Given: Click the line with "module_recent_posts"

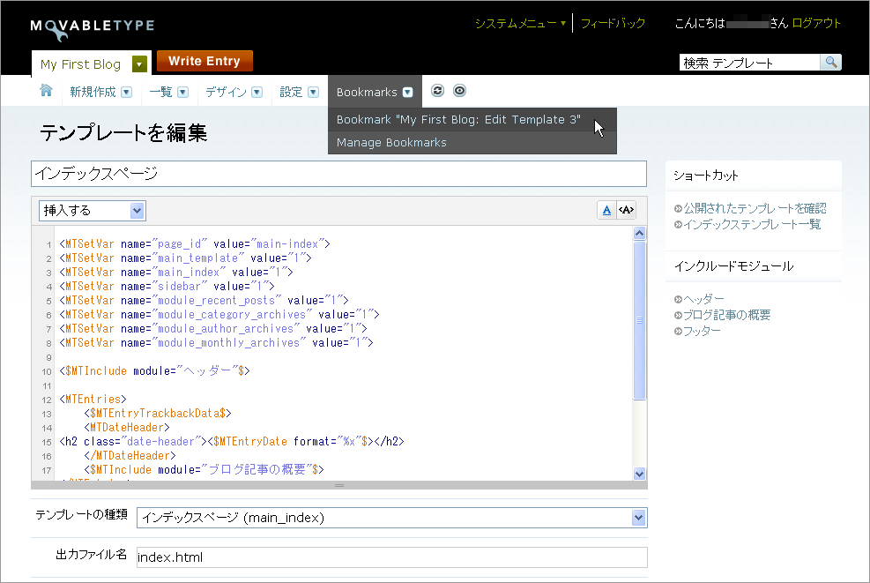Looking at the screenshot, I should (204, 301).
